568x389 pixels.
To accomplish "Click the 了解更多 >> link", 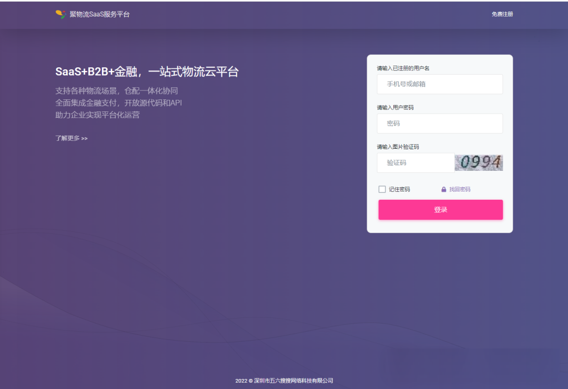I will (x=72, y=138).
